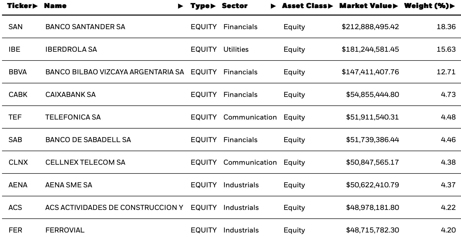
Task: Click the FERROVIAL holding name
Action: pyautogui.click(x=65, y=230)
